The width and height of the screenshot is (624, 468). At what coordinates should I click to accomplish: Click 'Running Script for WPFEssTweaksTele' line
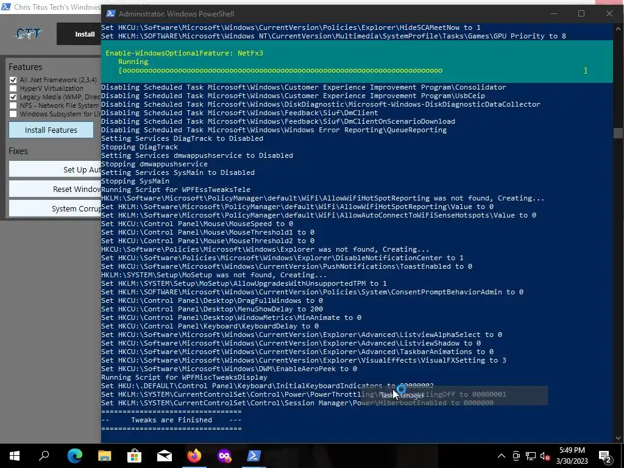(175, 190)
